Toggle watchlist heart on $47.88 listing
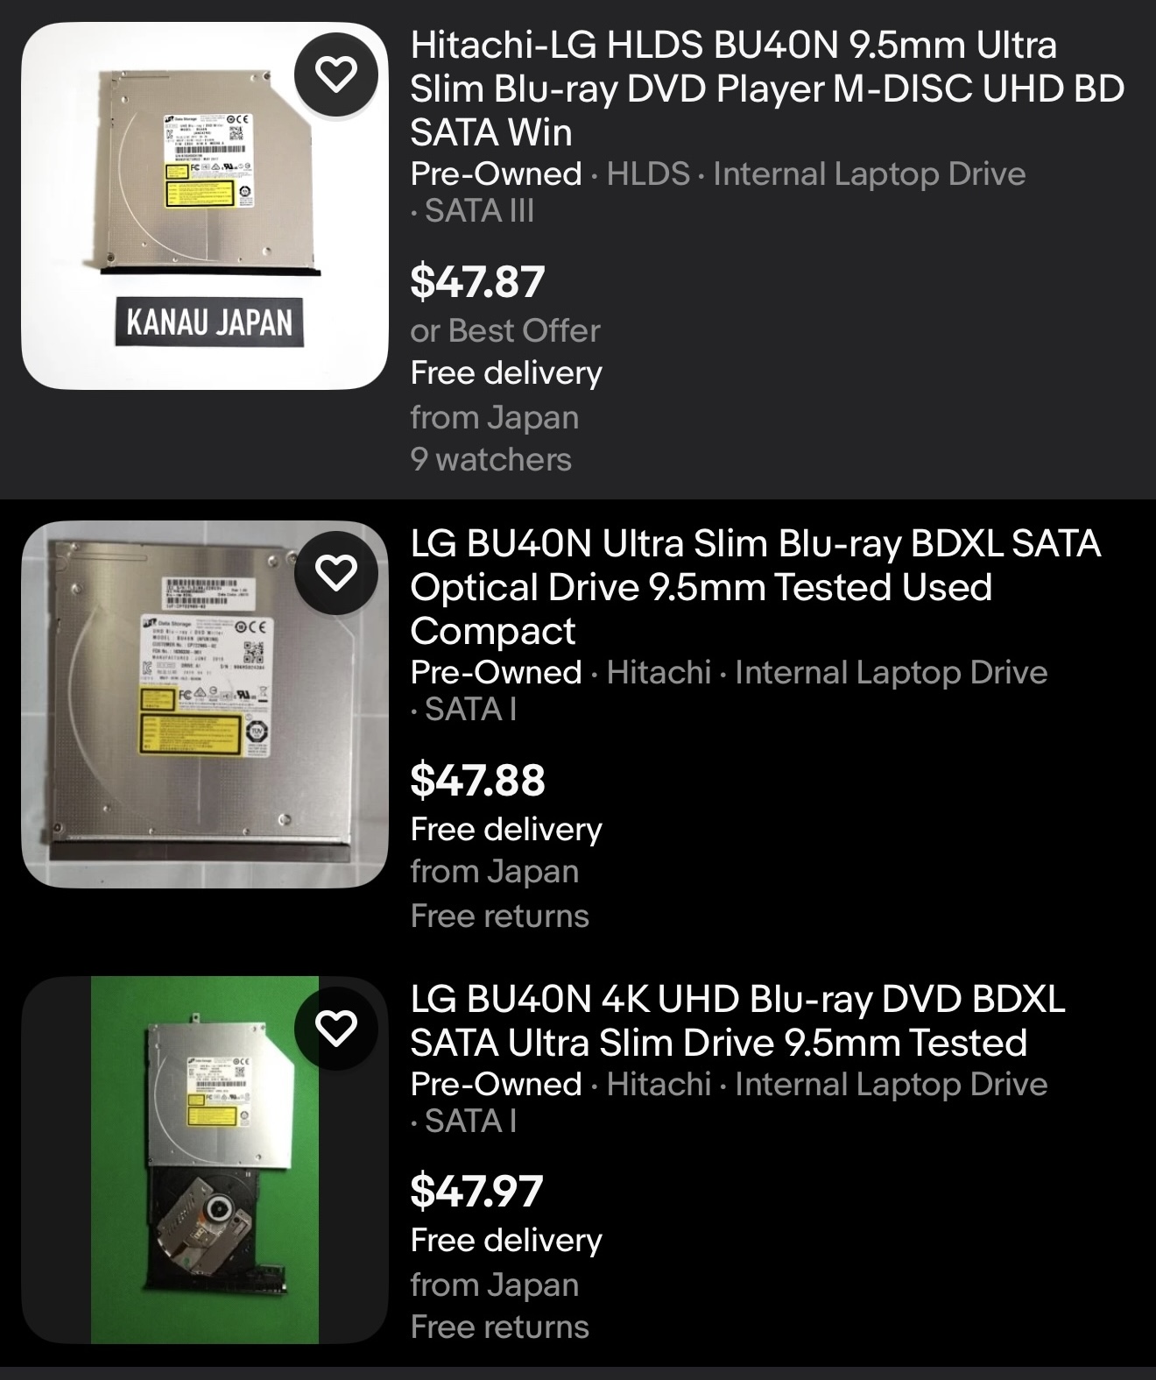The image size is (1156, 1380). (336, 572)
